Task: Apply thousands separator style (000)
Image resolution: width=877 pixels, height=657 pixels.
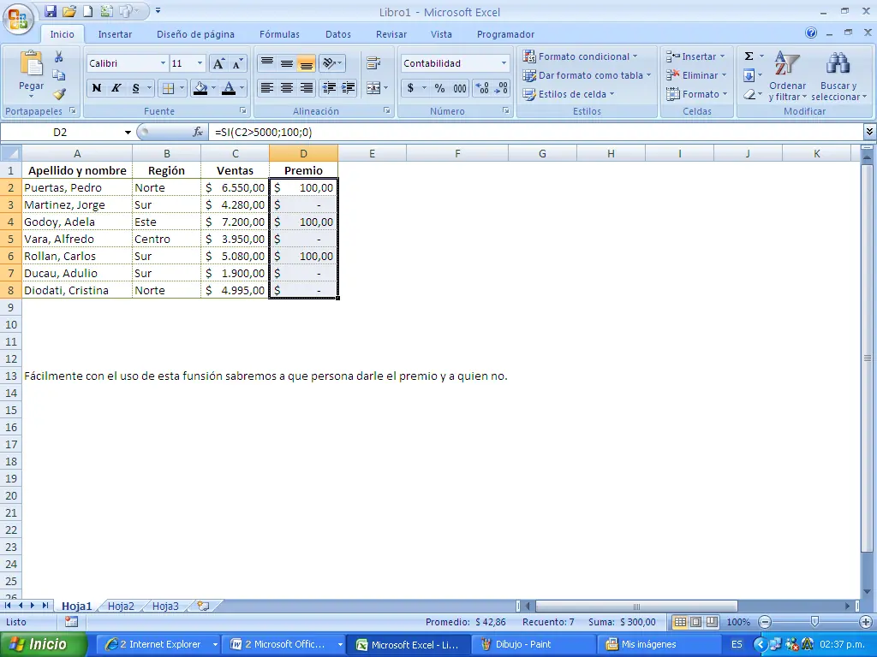Action: [460, 88]
